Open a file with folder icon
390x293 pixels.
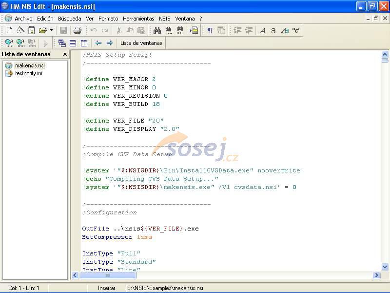[x=43, y=30]
